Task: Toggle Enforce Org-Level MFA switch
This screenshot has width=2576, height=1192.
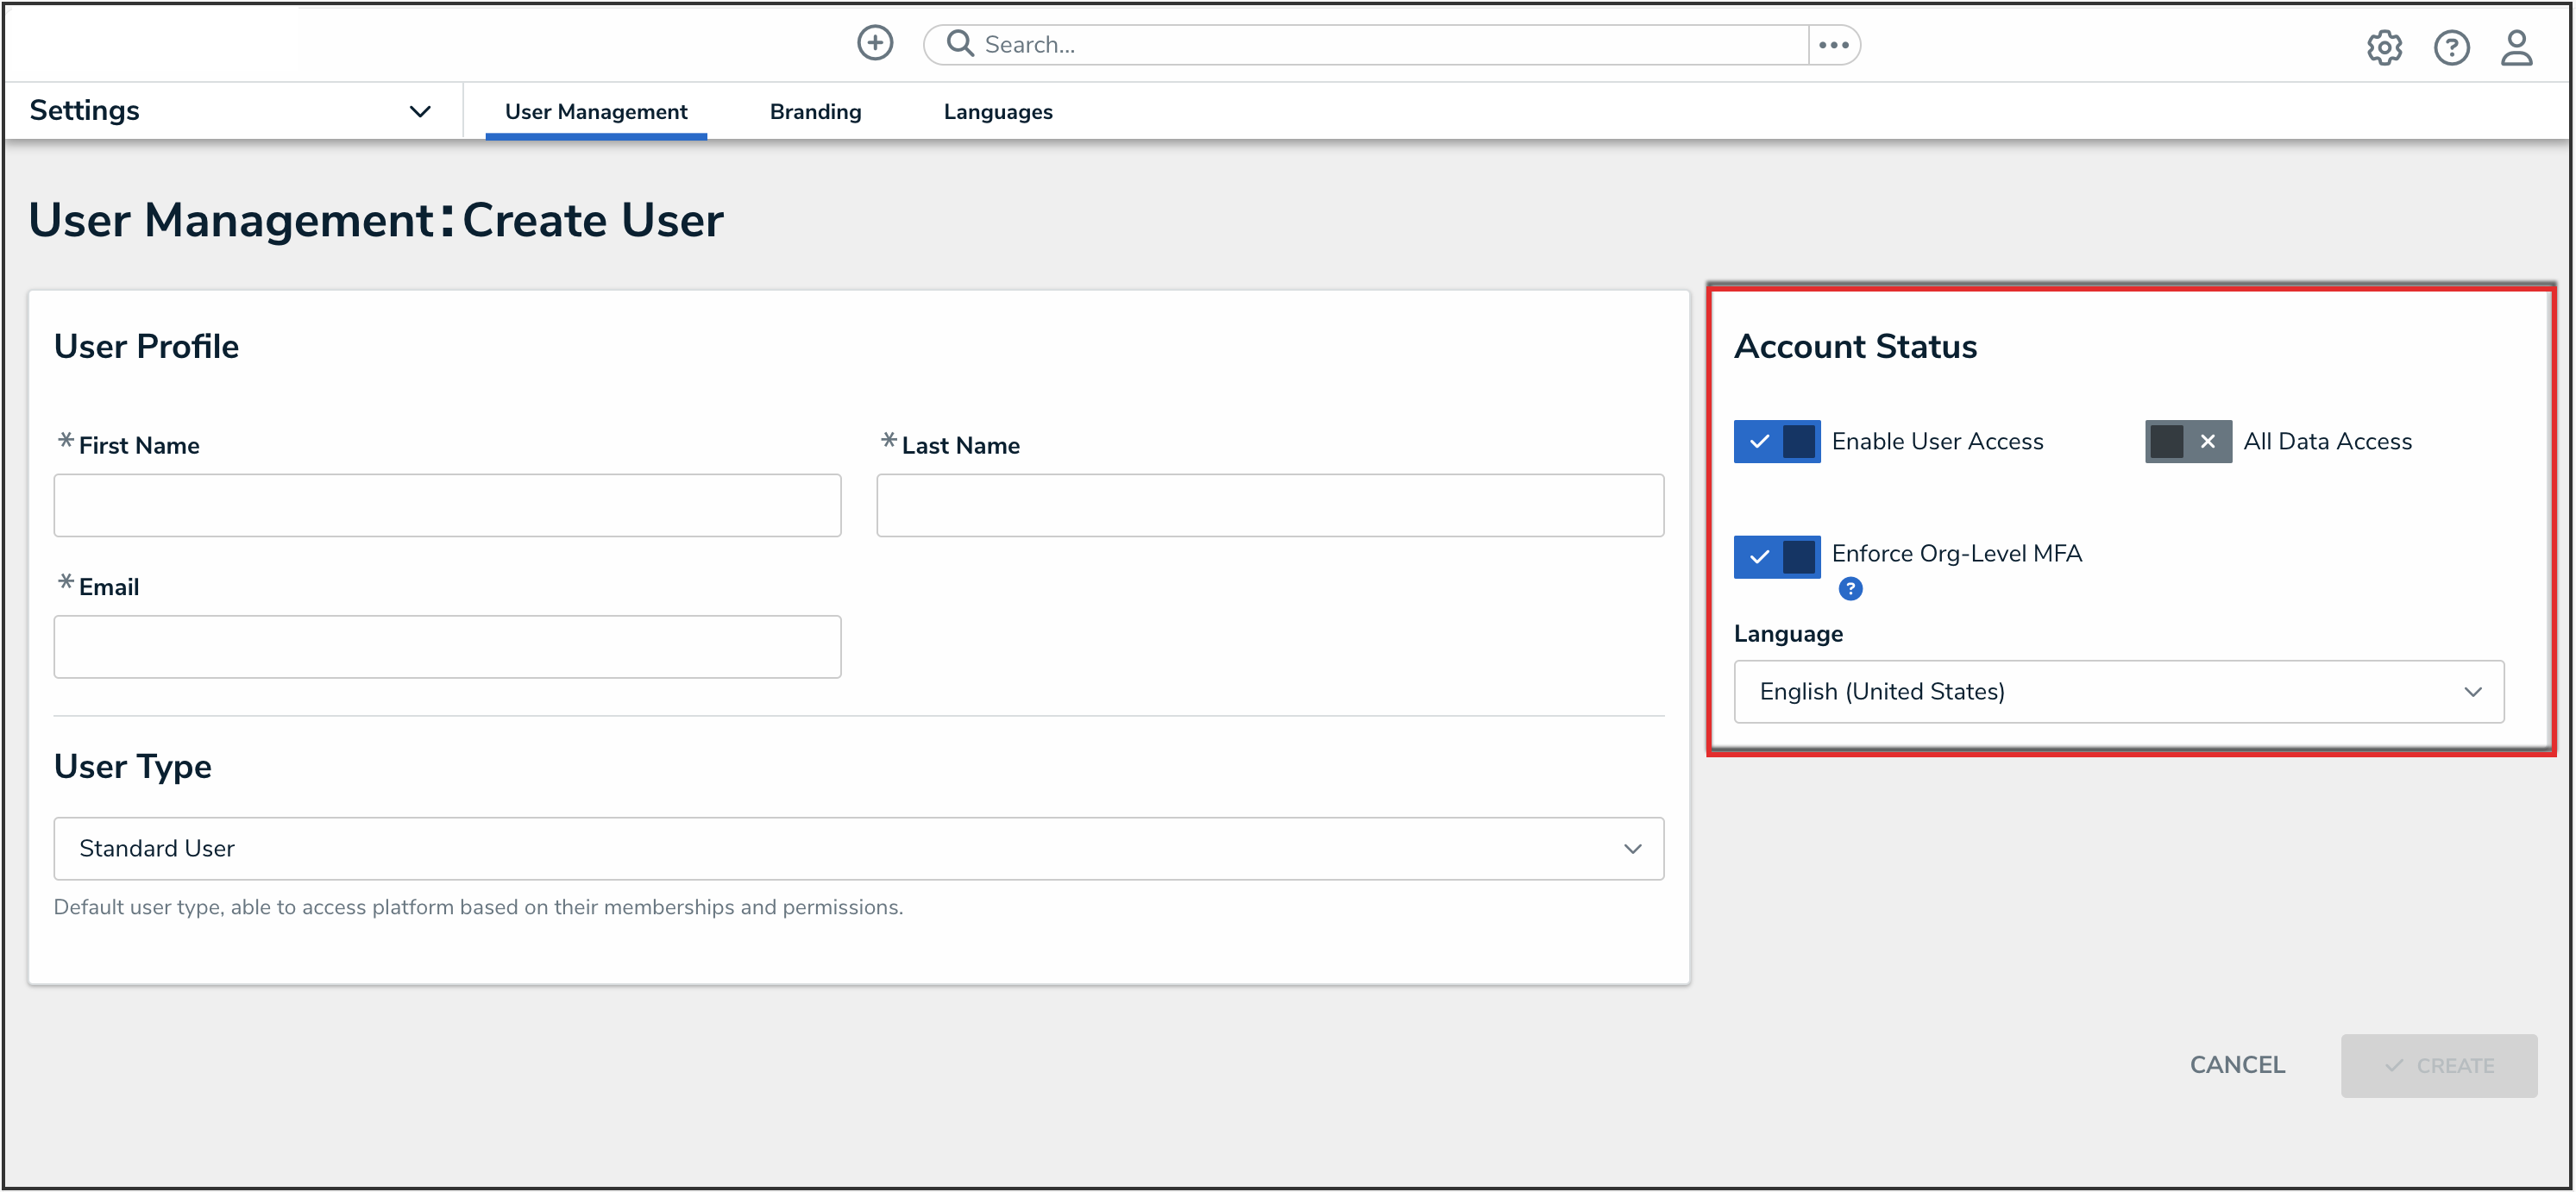Action: pos(1776,556)
